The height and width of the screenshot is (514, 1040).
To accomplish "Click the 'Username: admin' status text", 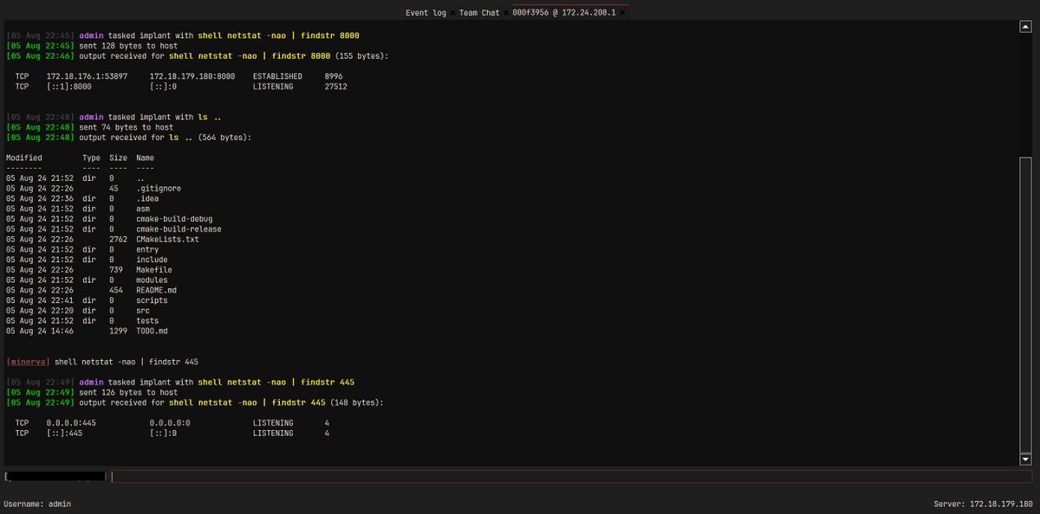I will click(x=38, y=504).
